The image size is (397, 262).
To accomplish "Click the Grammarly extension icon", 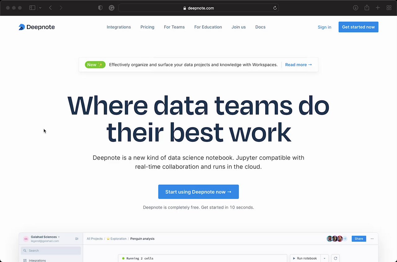I will click(112, 8).
